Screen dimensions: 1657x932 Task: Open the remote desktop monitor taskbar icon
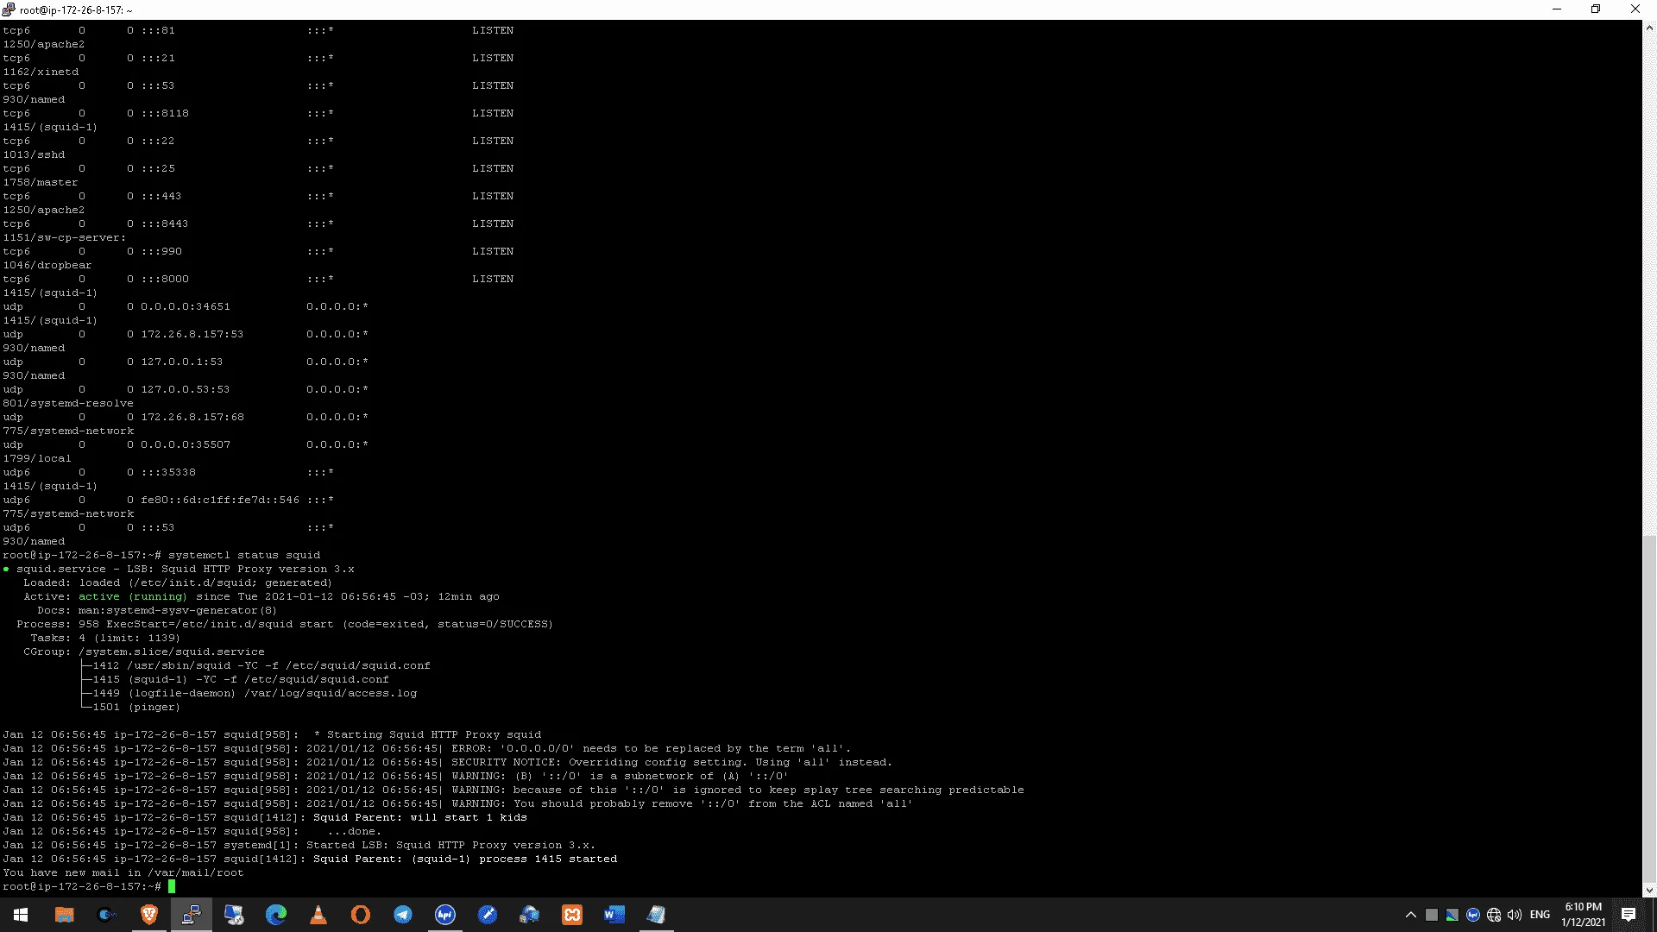[x=234, y=915]
